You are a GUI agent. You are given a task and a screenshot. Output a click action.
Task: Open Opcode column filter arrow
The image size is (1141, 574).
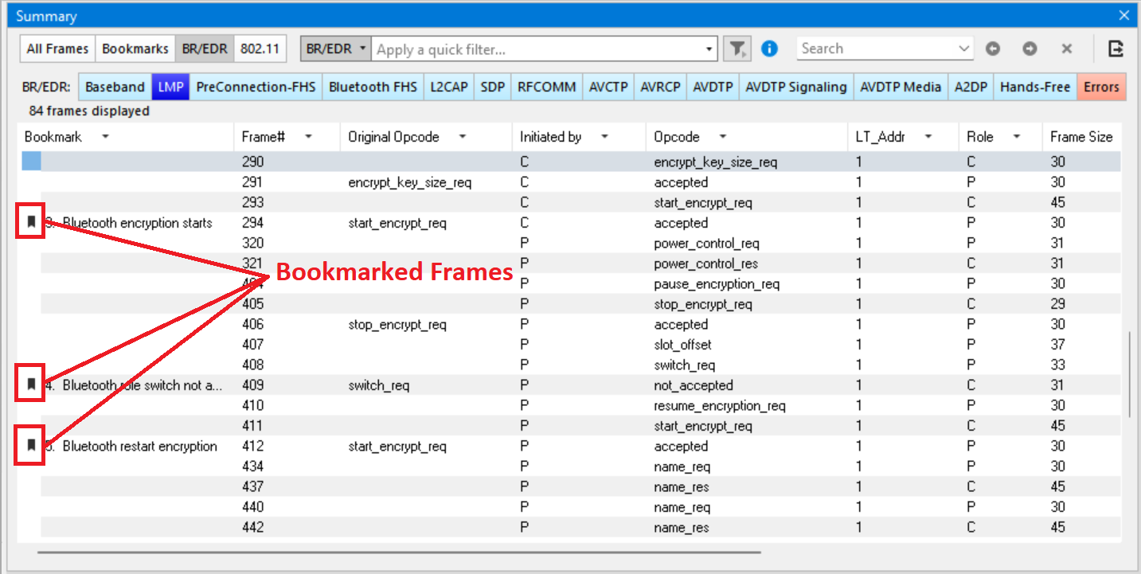(723, 137)
